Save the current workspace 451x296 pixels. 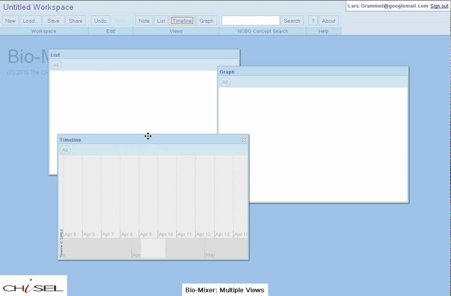(x=53, y=21)
